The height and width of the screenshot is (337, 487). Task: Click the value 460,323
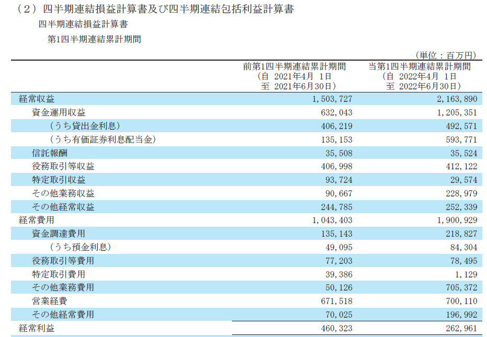click(337, 328)
